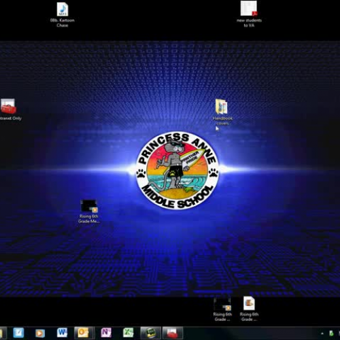Switch to the green screen-recorder taskbar app
This screenshot has height=340, width=340.
coord(150,333)
